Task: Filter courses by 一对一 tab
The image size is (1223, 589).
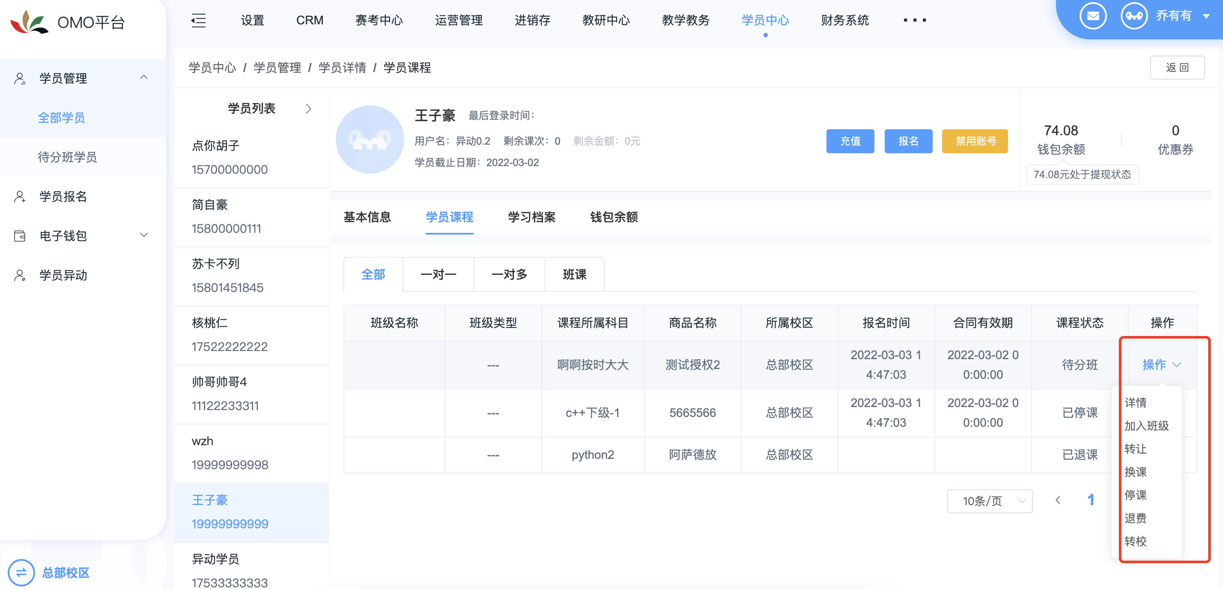Action: [x=438, y=274]
